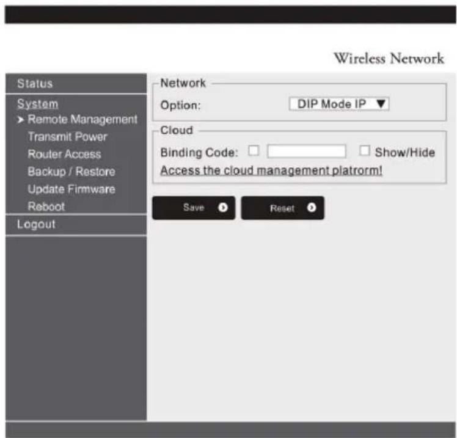Click the "Binding Code:" label
This screenshot has height=438, width=457.
pos(199,152)
